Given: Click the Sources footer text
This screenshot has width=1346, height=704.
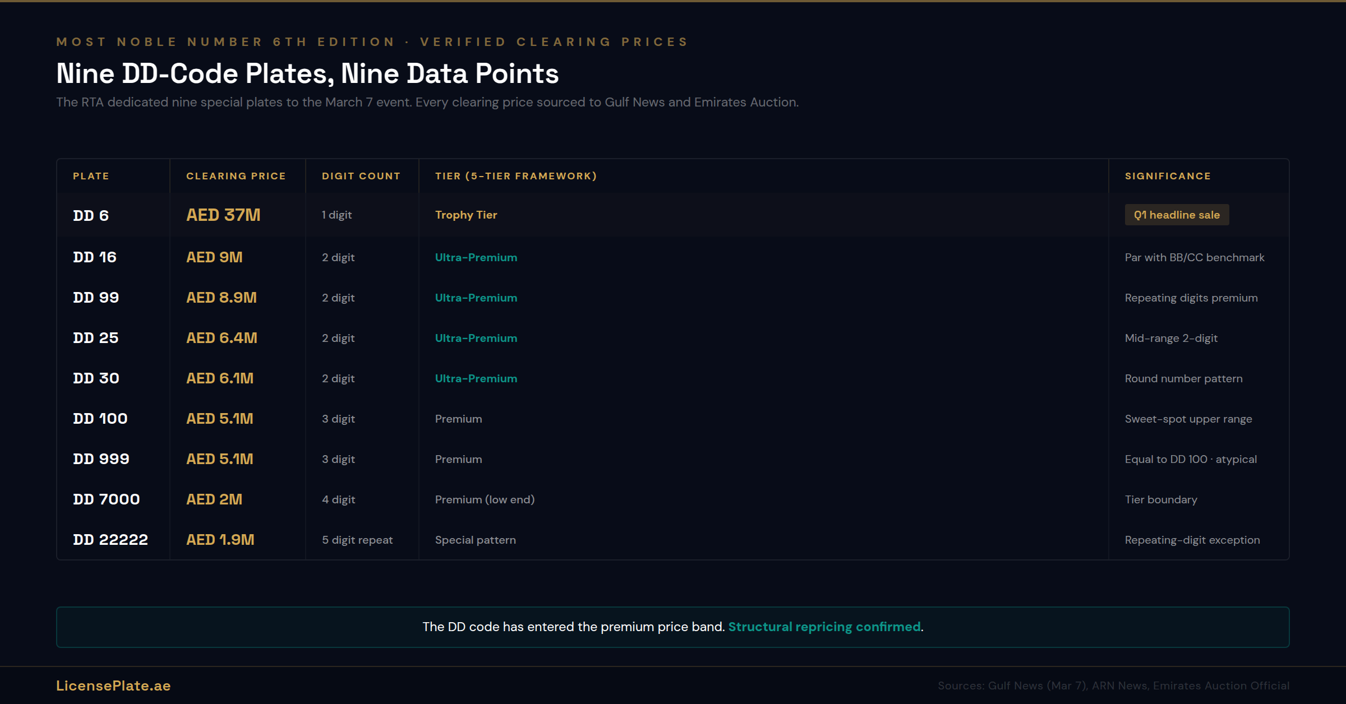Looking at the screenshot, I should [x=1113, y=686].
